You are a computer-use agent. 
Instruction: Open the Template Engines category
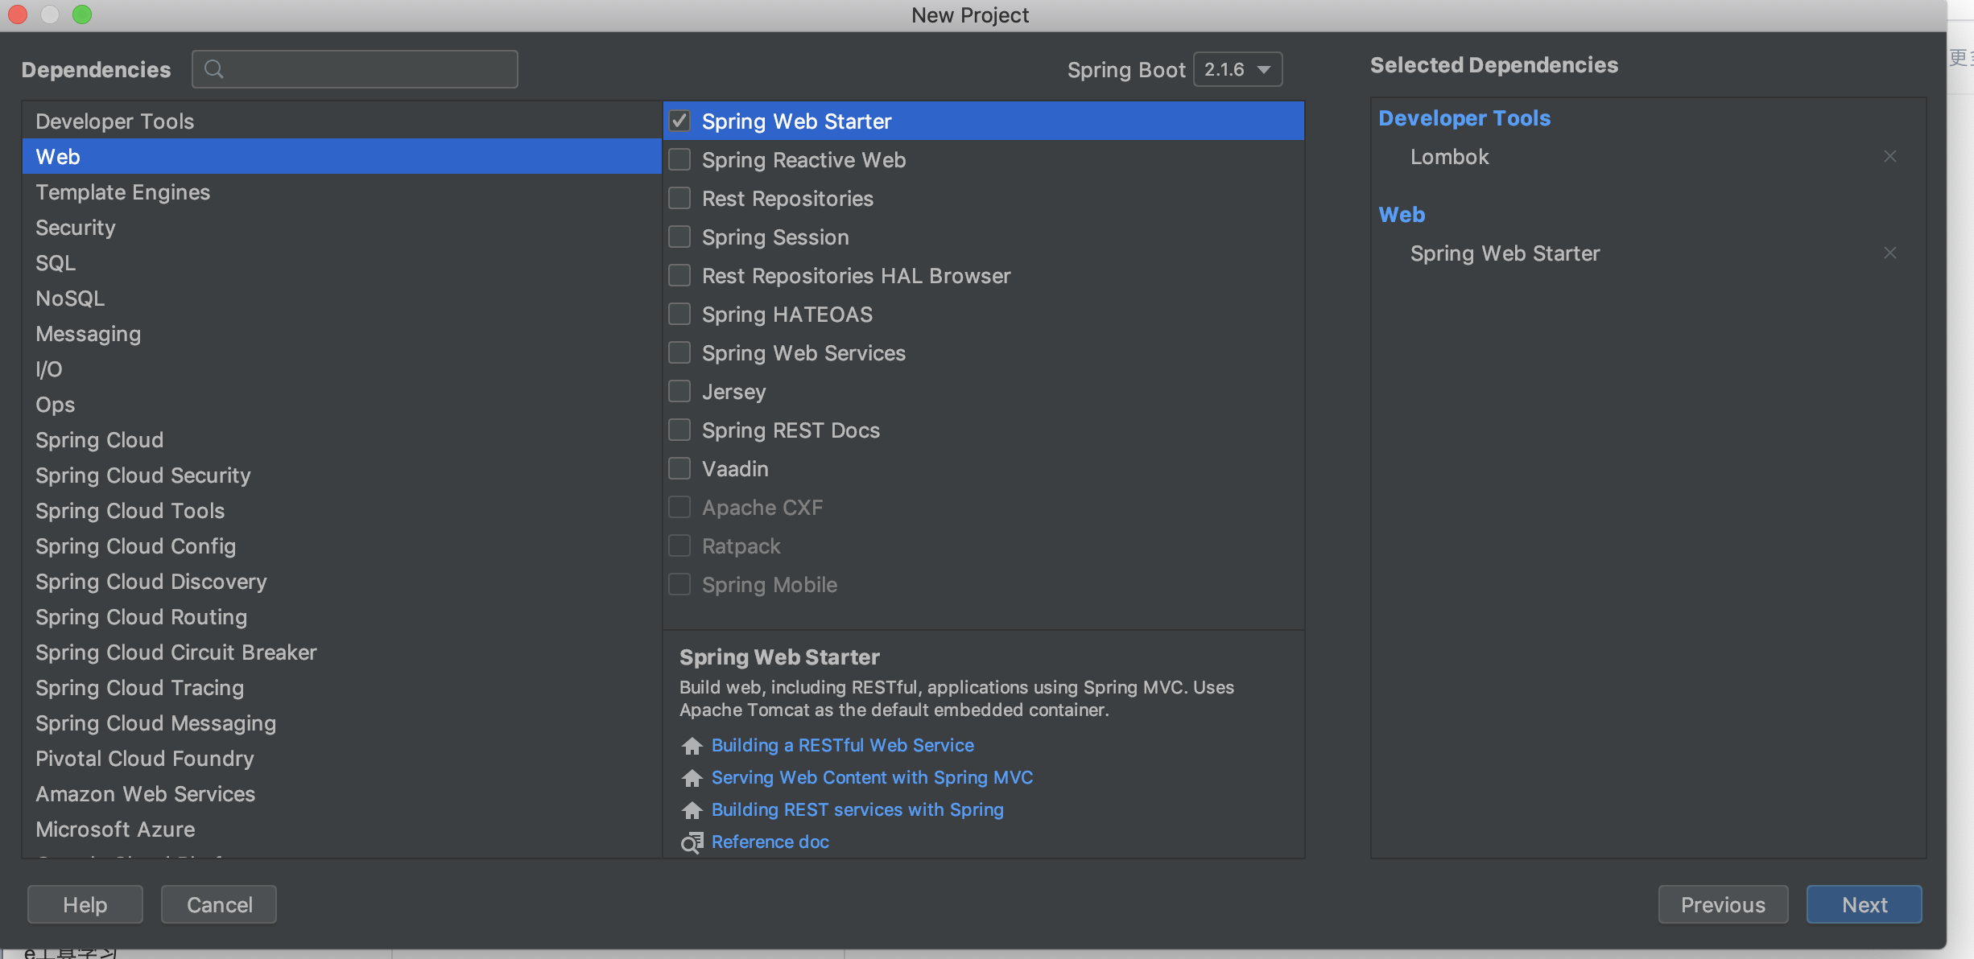point(341,191)
